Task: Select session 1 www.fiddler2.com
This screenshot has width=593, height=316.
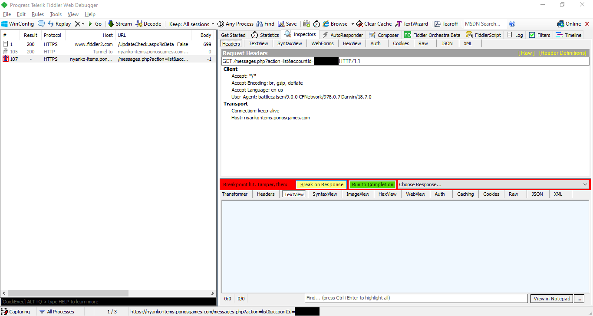Action: pos(108,44)
